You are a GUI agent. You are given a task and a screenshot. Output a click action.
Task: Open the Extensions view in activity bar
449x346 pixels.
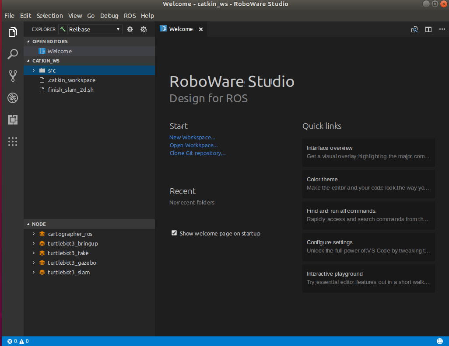[13, 120]
